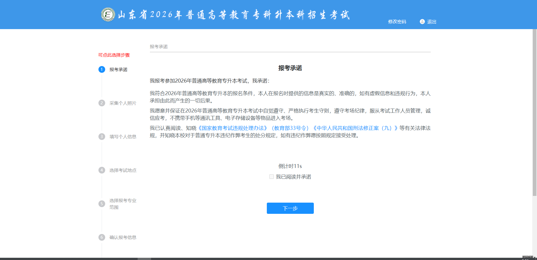Screen dimensions: 537x260
Task: Go to 采集个人照片 step
Action: coord(123,103)
